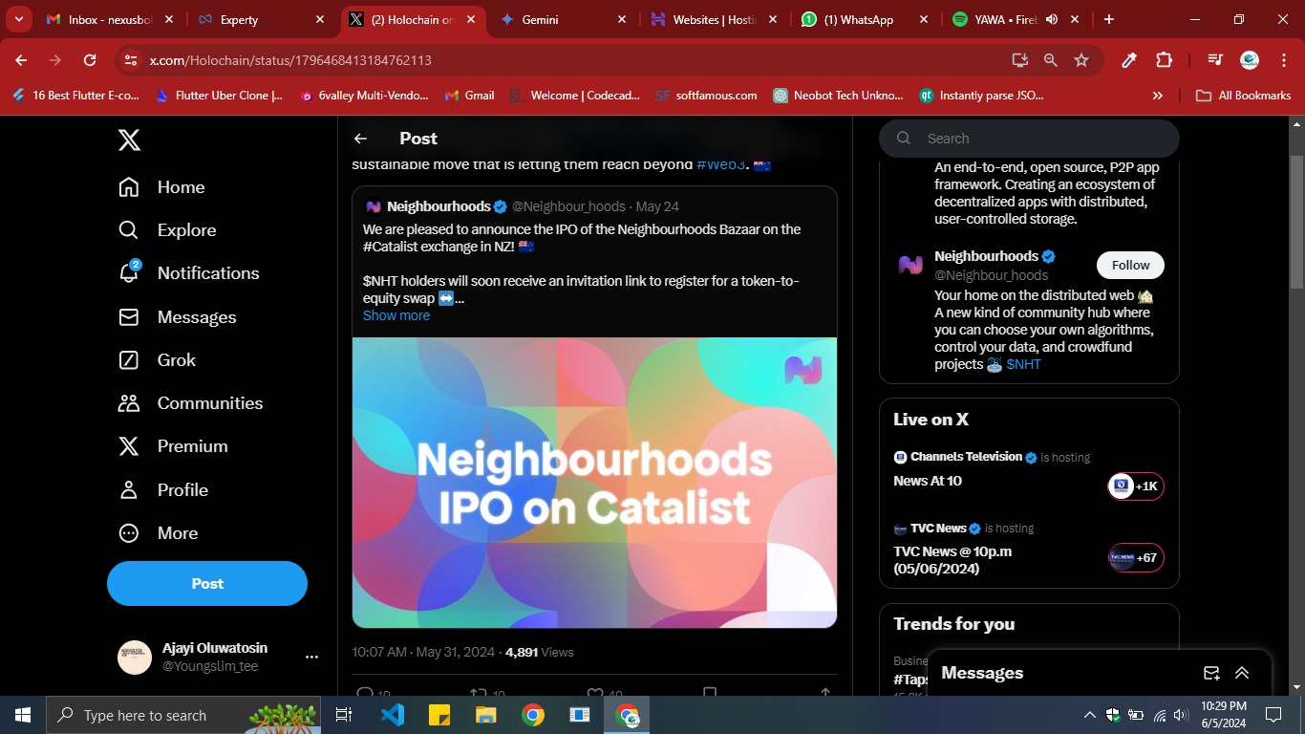Bookmark this page with the star icon
1305x734 pixels.
coord(1081,60)
